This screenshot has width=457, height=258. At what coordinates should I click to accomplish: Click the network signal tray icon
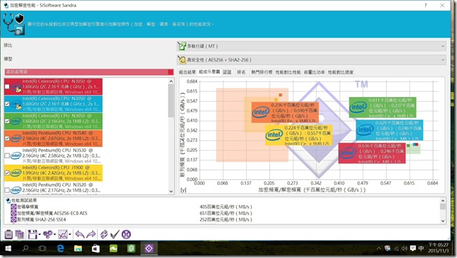[x=396, y=248]
